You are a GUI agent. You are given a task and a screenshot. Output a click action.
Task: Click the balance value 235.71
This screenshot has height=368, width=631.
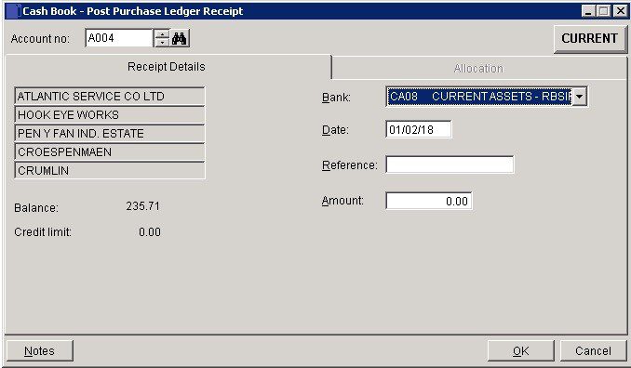point(143,206)
